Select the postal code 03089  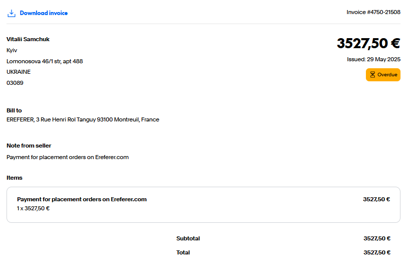(15, 83)
